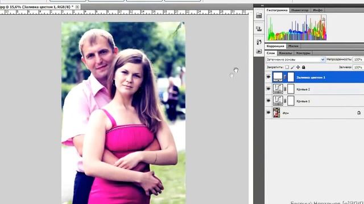
Task: Open the Actions panel play icon
Action: click(x=259, y=52)
